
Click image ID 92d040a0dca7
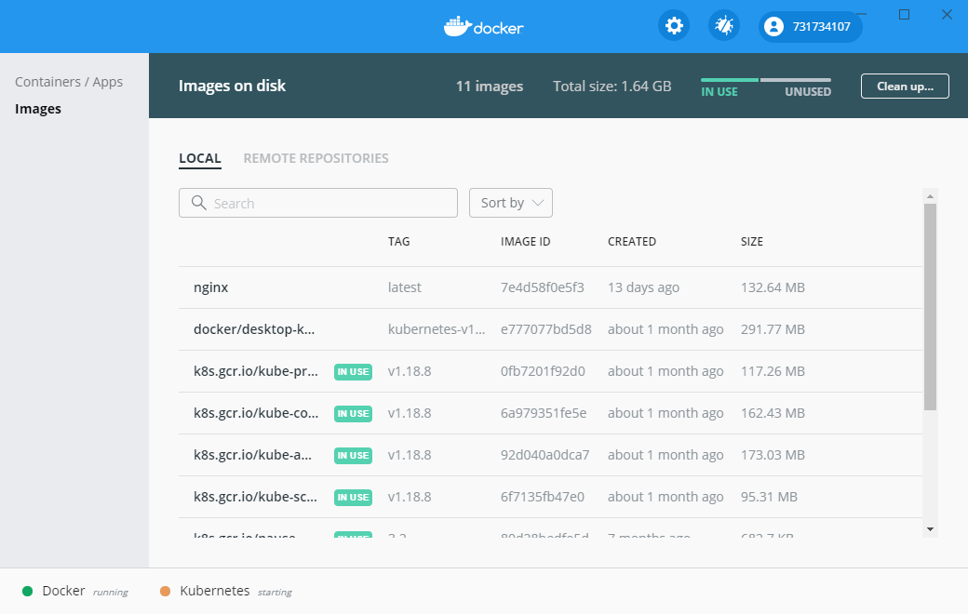click(545, 456)
